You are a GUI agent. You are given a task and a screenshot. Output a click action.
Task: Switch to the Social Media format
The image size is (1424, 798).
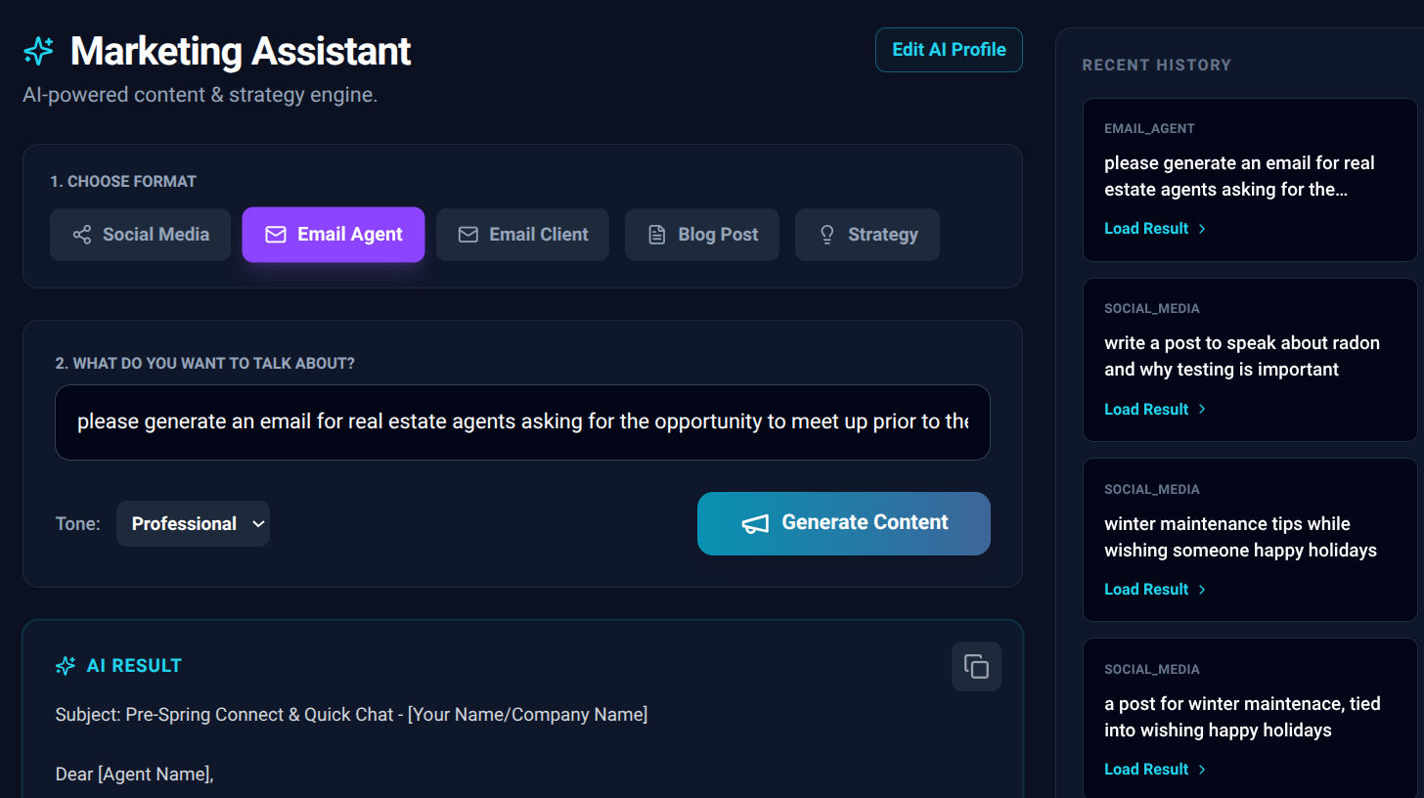coord(140,235)
